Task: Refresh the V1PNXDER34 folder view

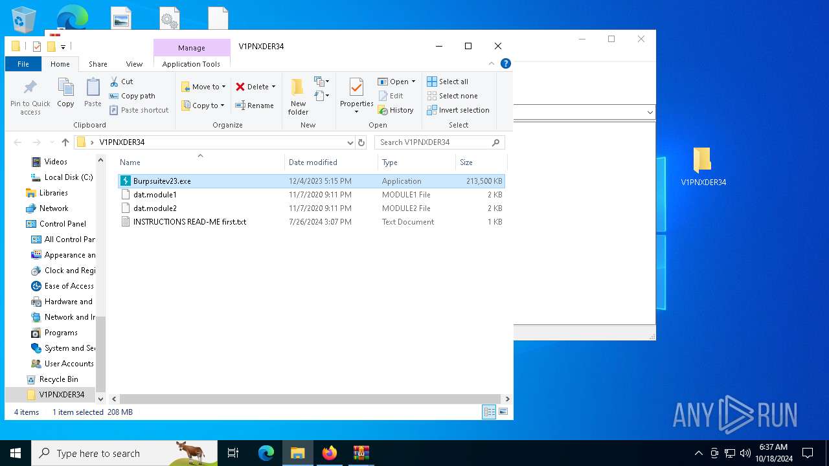Action: point(361,142)
